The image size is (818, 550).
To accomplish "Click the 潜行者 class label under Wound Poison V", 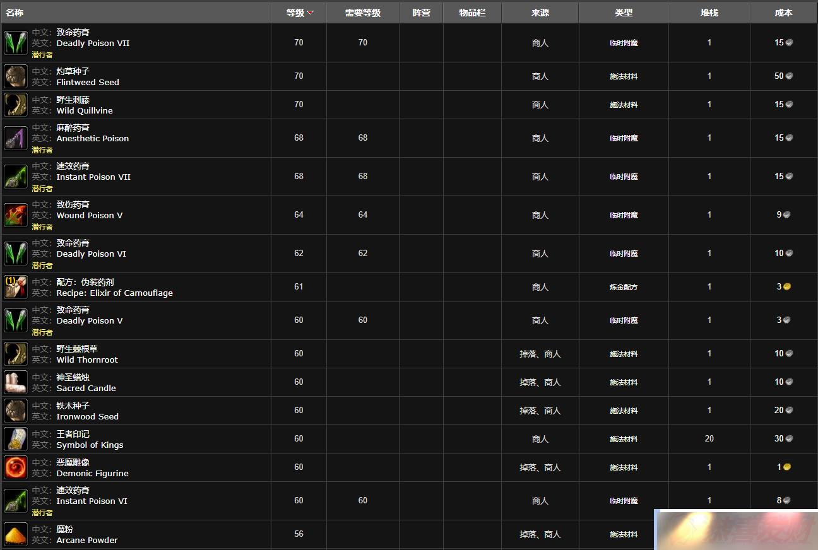I will pos(42,227).
